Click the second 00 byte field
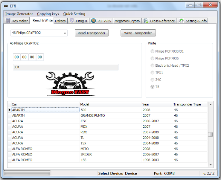Viewport: 221px width, 180px height. point(25,57)
